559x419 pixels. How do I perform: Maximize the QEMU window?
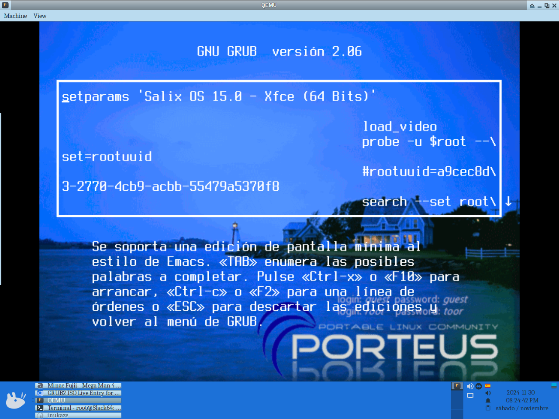pyautogui.click(x=547, y=6)
